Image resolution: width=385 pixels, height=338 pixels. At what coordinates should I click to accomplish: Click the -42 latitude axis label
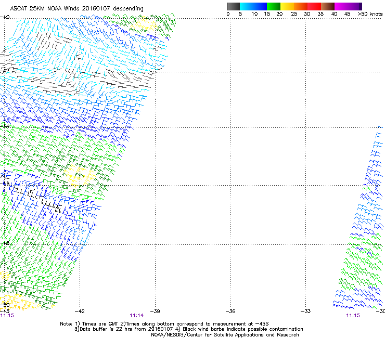pos(5,71)
